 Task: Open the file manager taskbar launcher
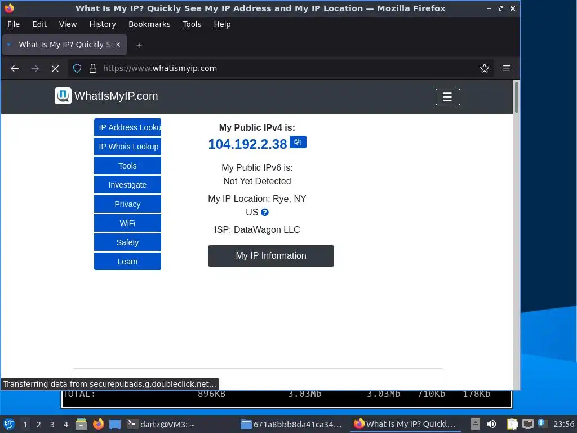tap(81, 424)
